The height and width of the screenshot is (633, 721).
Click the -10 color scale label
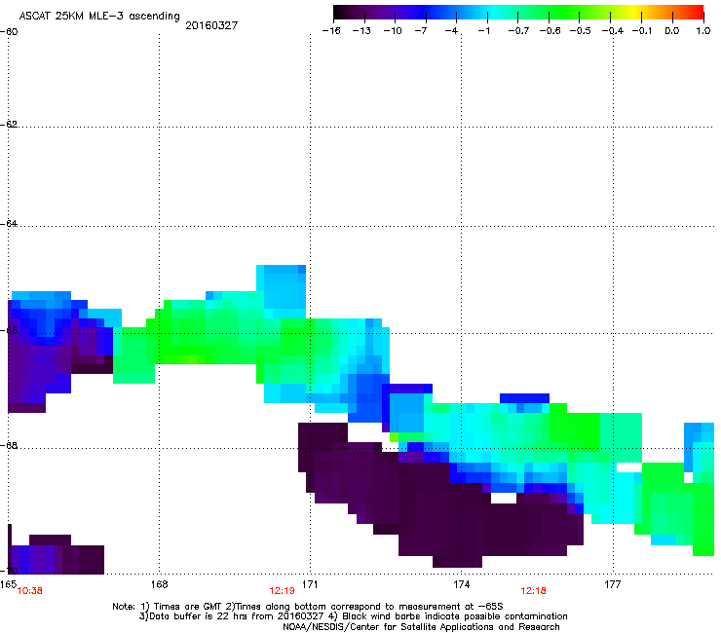point(393,31)
